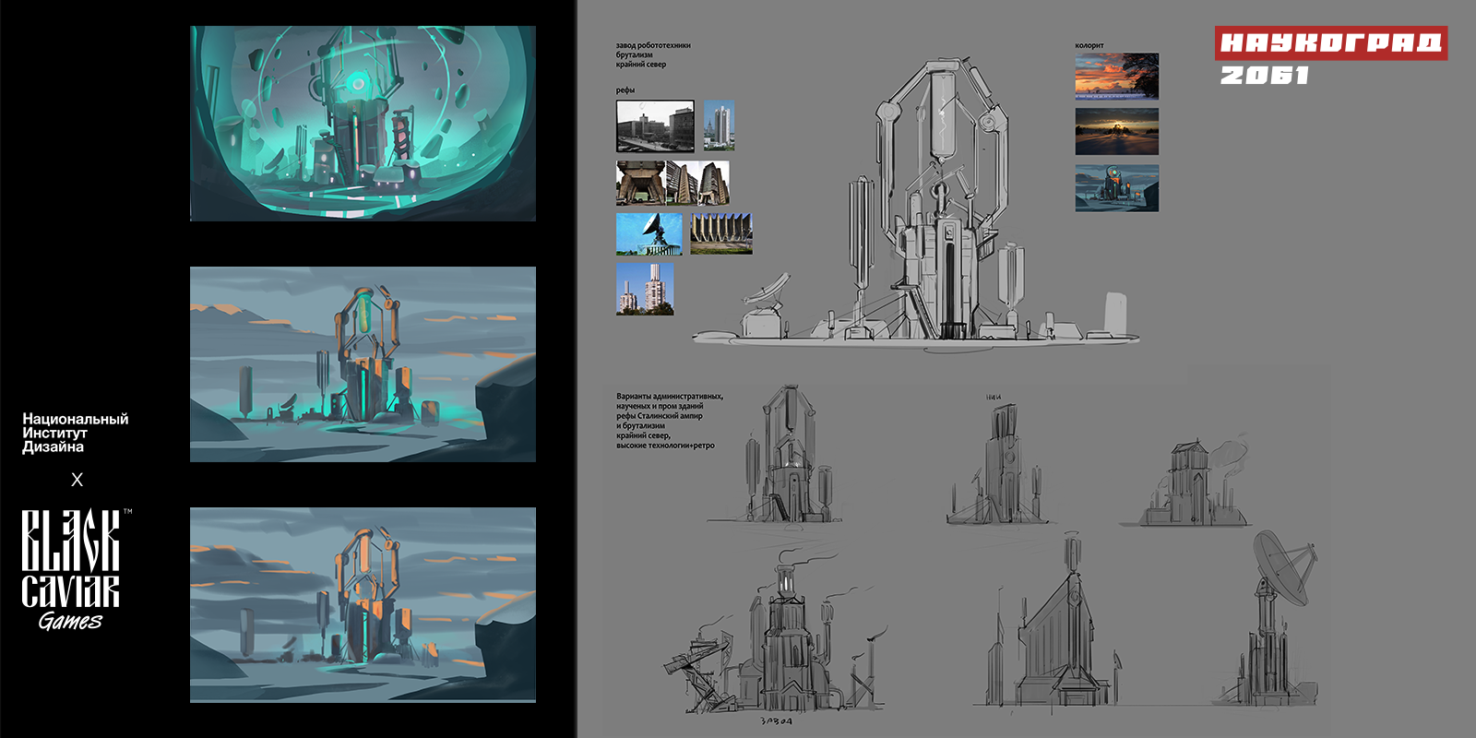Click the Национальный Институт Дизайна text
The height and width of the screenshot is (738, 1476).
(76, 433)
